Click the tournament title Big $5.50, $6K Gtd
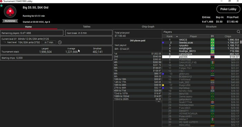242x127 pixels. [36, 8]
